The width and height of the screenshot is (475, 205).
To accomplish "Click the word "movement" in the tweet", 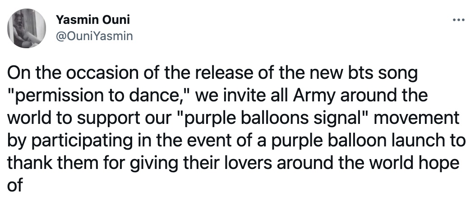I will 416,117.
